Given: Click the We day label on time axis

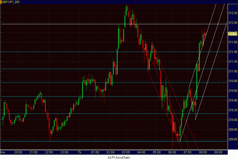Looking at the screenshot, I should pyautogui.click(x=3, y=152).
